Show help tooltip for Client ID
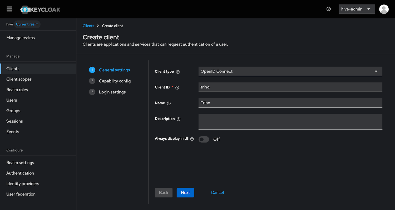Image resolution: width=395 pixels, height=210 pixels. 177,88
